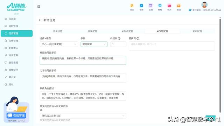Switch to AI改写配置 tab
This screenshot has width=224, height=126.
coord(162,31)
